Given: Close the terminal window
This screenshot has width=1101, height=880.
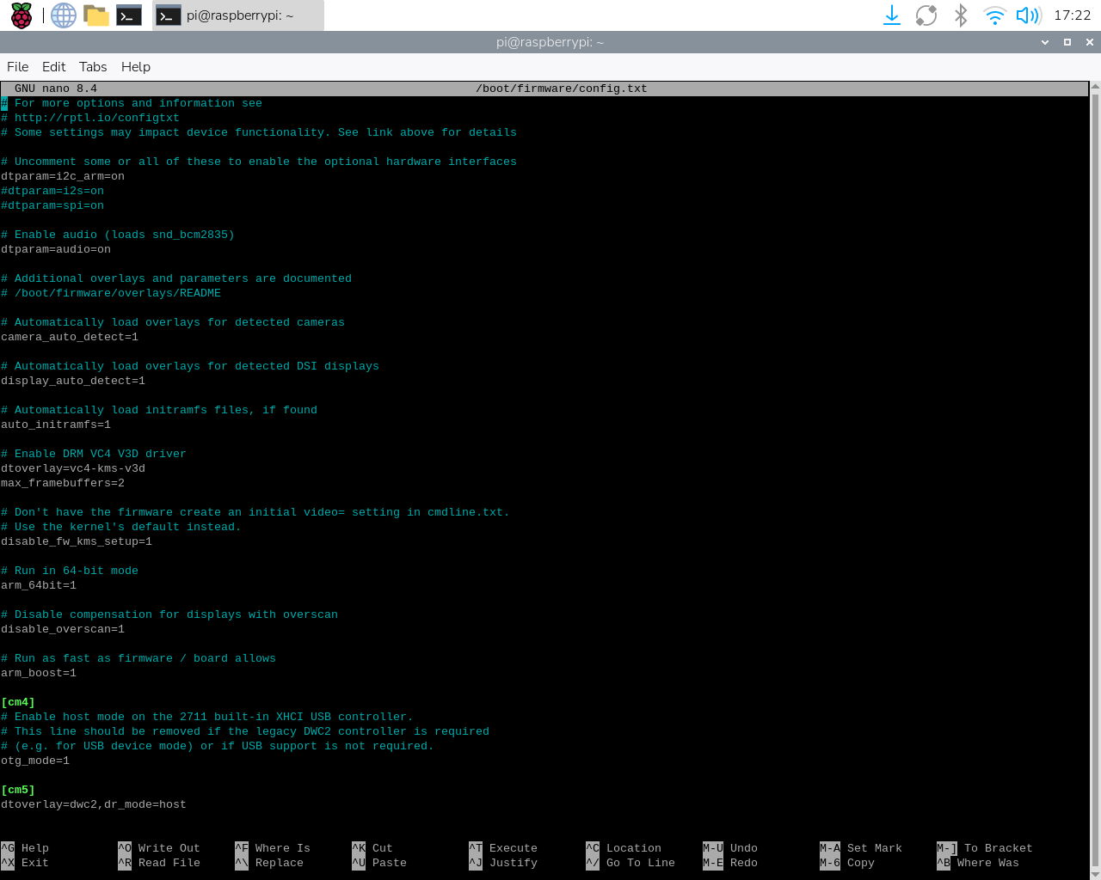Looking at the screenshot, I should pyautogui.click(x=1090, y=42).
